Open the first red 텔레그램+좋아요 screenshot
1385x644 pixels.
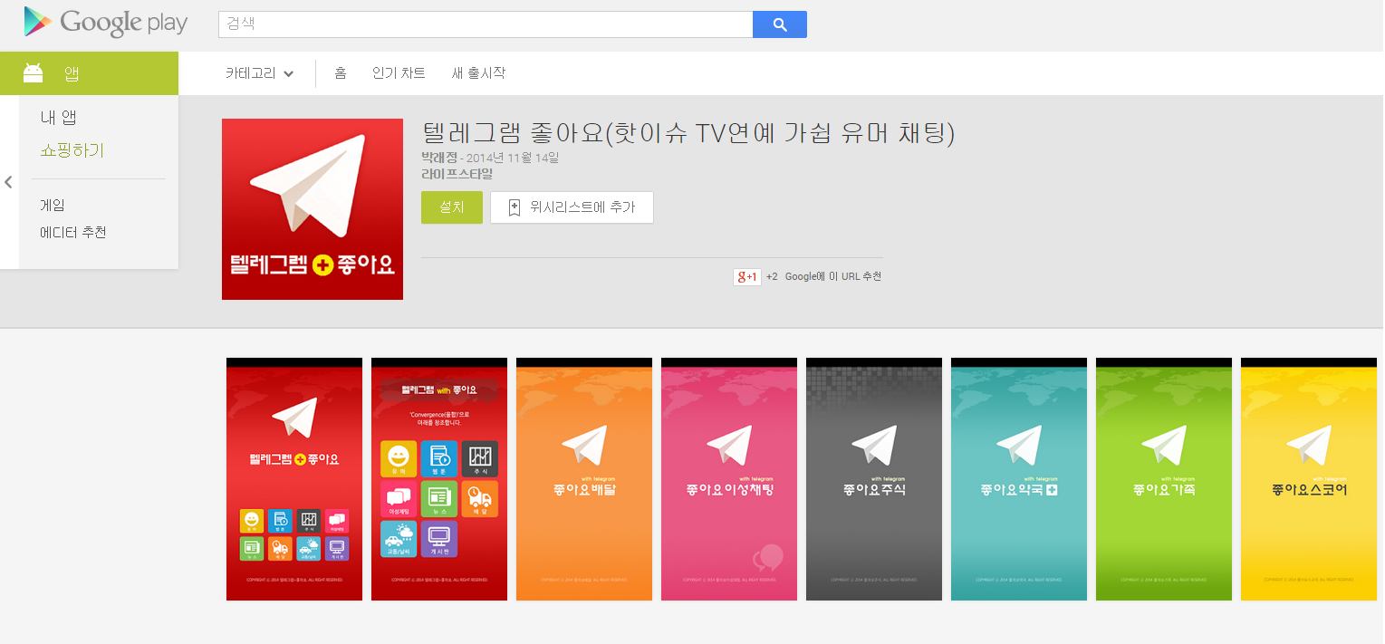point(294,479)
